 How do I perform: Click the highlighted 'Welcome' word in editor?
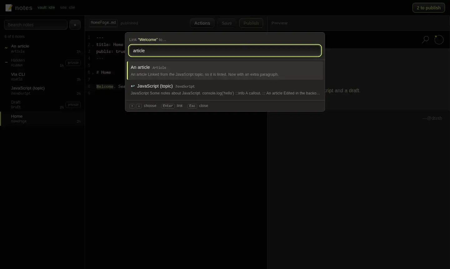[x=105, y=87]
